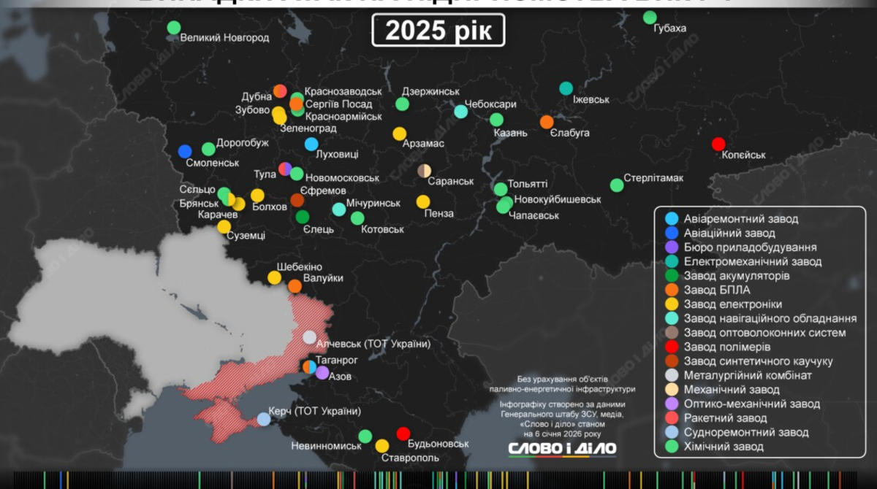Select the two-tone marker at Саранськ
The image size is (877, 489).
pos(425,171)
